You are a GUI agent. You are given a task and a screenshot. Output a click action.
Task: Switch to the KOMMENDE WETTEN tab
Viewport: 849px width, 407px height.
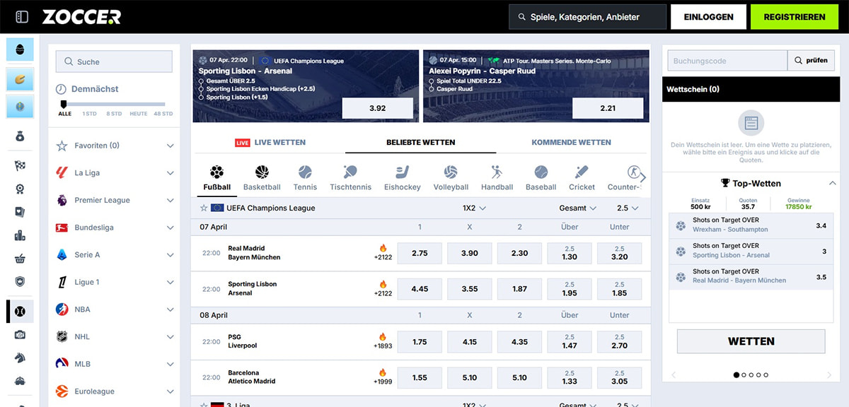point(571,143)
